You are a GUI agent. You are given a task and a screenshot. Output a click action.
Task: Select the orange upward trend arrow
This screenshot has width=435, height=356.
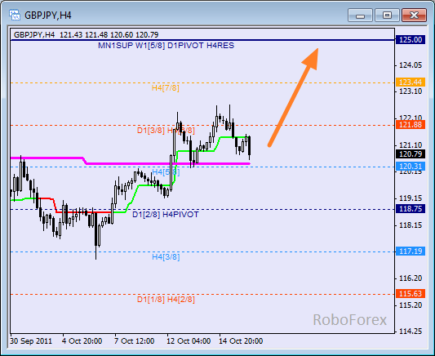[x=293, y=97]
